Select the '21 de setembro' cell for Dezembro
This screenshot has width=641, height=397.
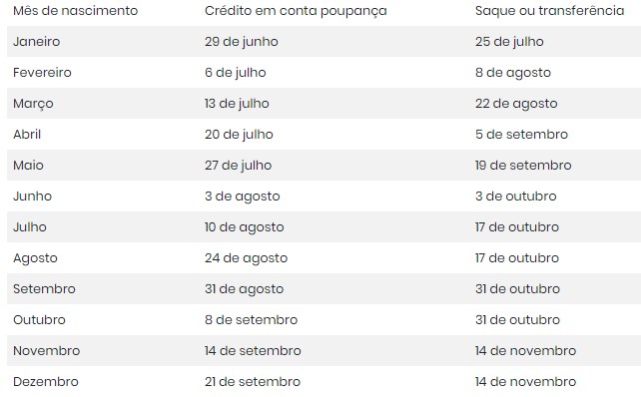253,382
